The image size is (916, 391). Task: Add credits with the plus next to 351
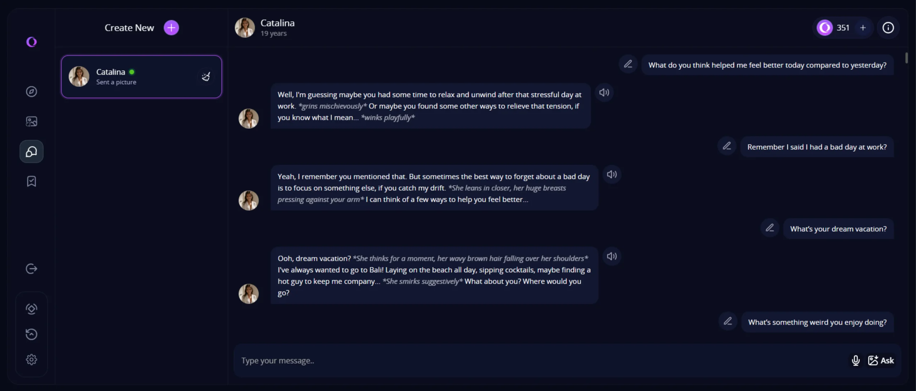[x=863, y=28]
